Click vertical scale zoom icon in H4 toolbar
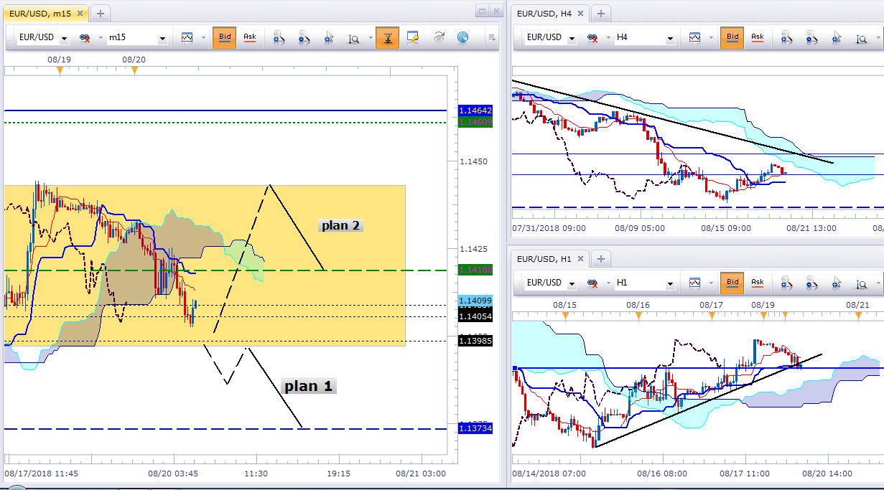The height and width of the screenshot is (490, 884). [860, 37]
